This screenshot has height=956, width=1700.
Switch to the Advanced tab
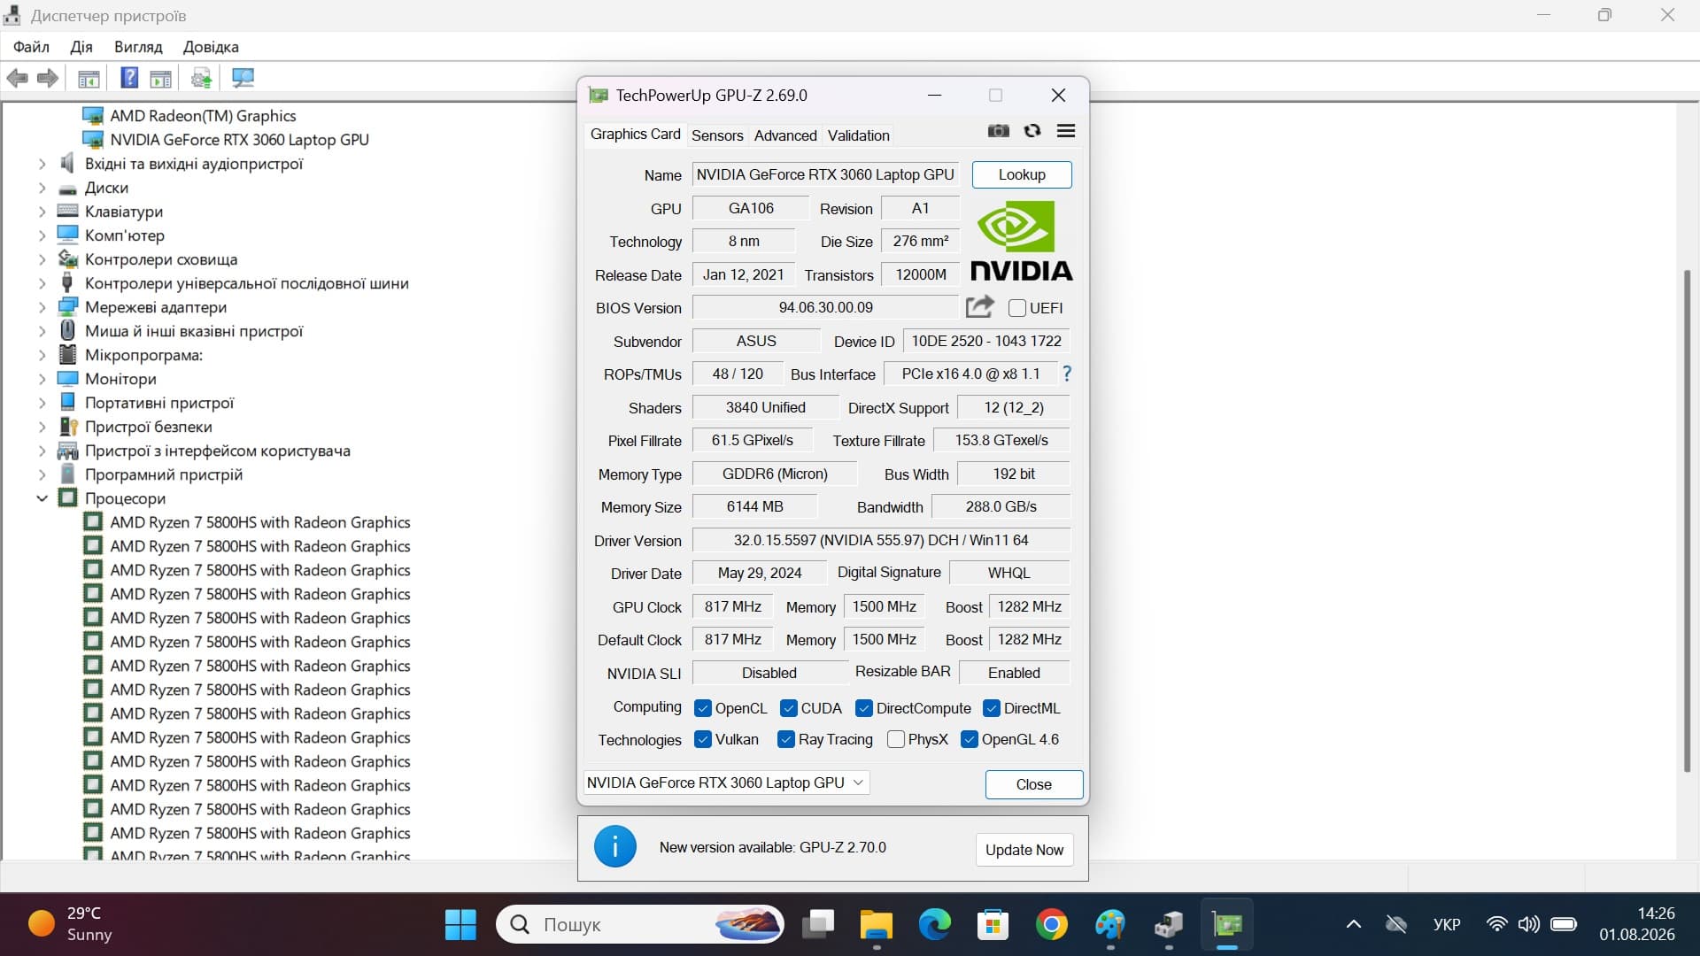click(785, 135)
